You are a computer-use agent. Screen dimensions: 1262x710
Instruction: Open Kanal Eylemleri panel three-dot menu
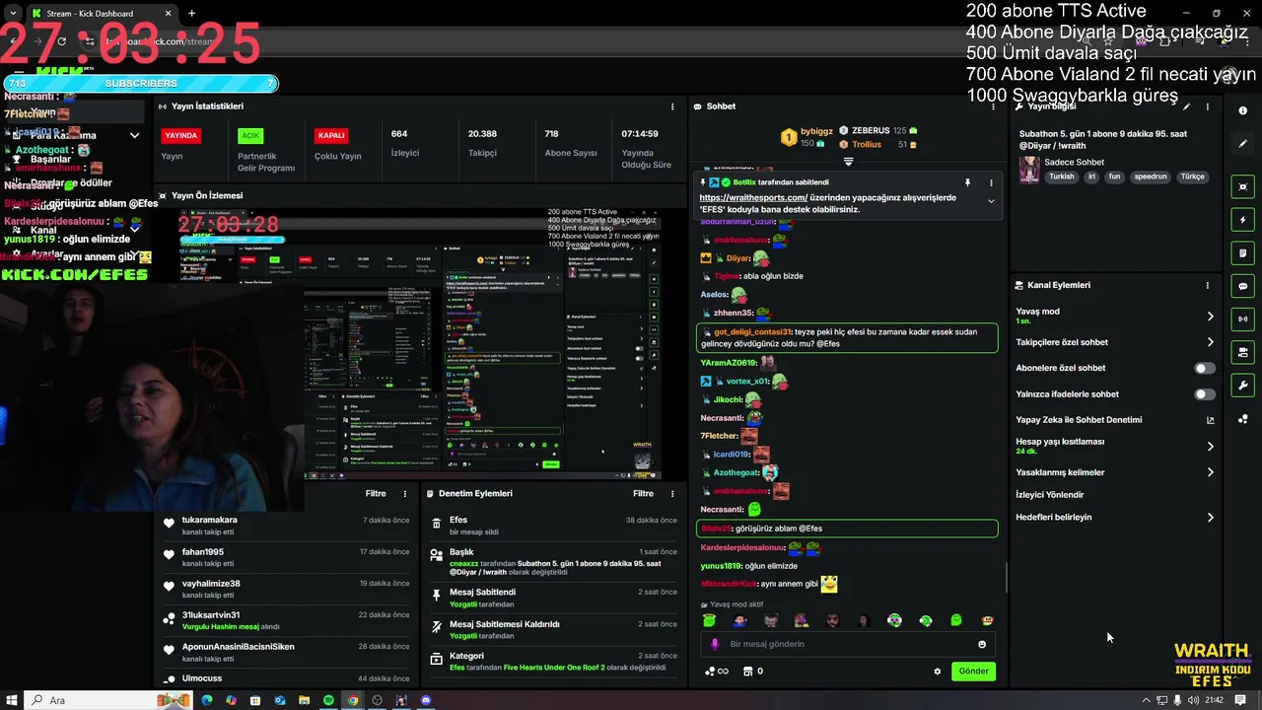click(1207, 285)
